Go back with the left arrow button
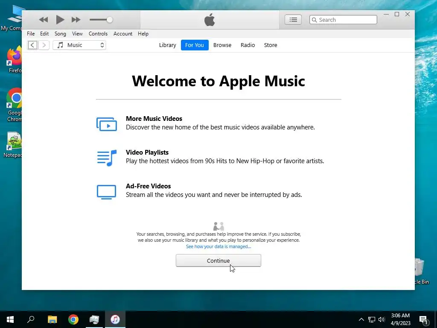437x328 pixels. tap(32, 45)
